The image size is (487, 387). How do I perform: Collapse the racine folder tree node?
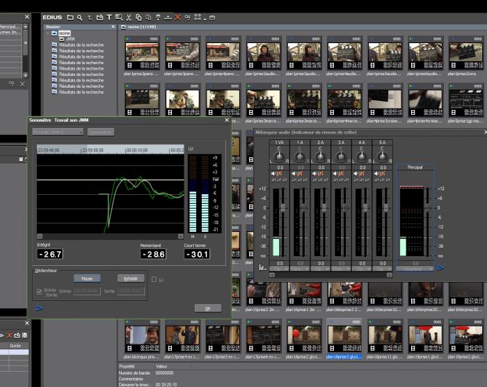tap(48, 33)
